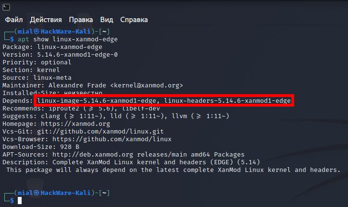Open the Правка menu
The height and width of the screenshot is (207, 348).
coord(81,20)
